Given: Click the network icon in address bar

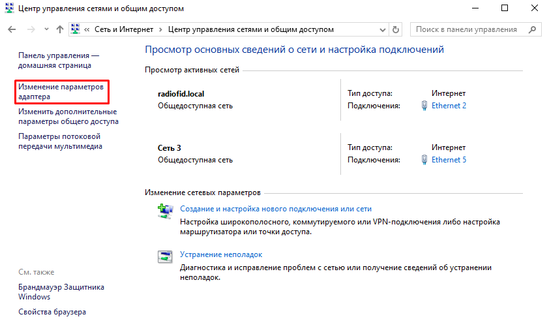Looking at the screenshot, I should 76,29.
